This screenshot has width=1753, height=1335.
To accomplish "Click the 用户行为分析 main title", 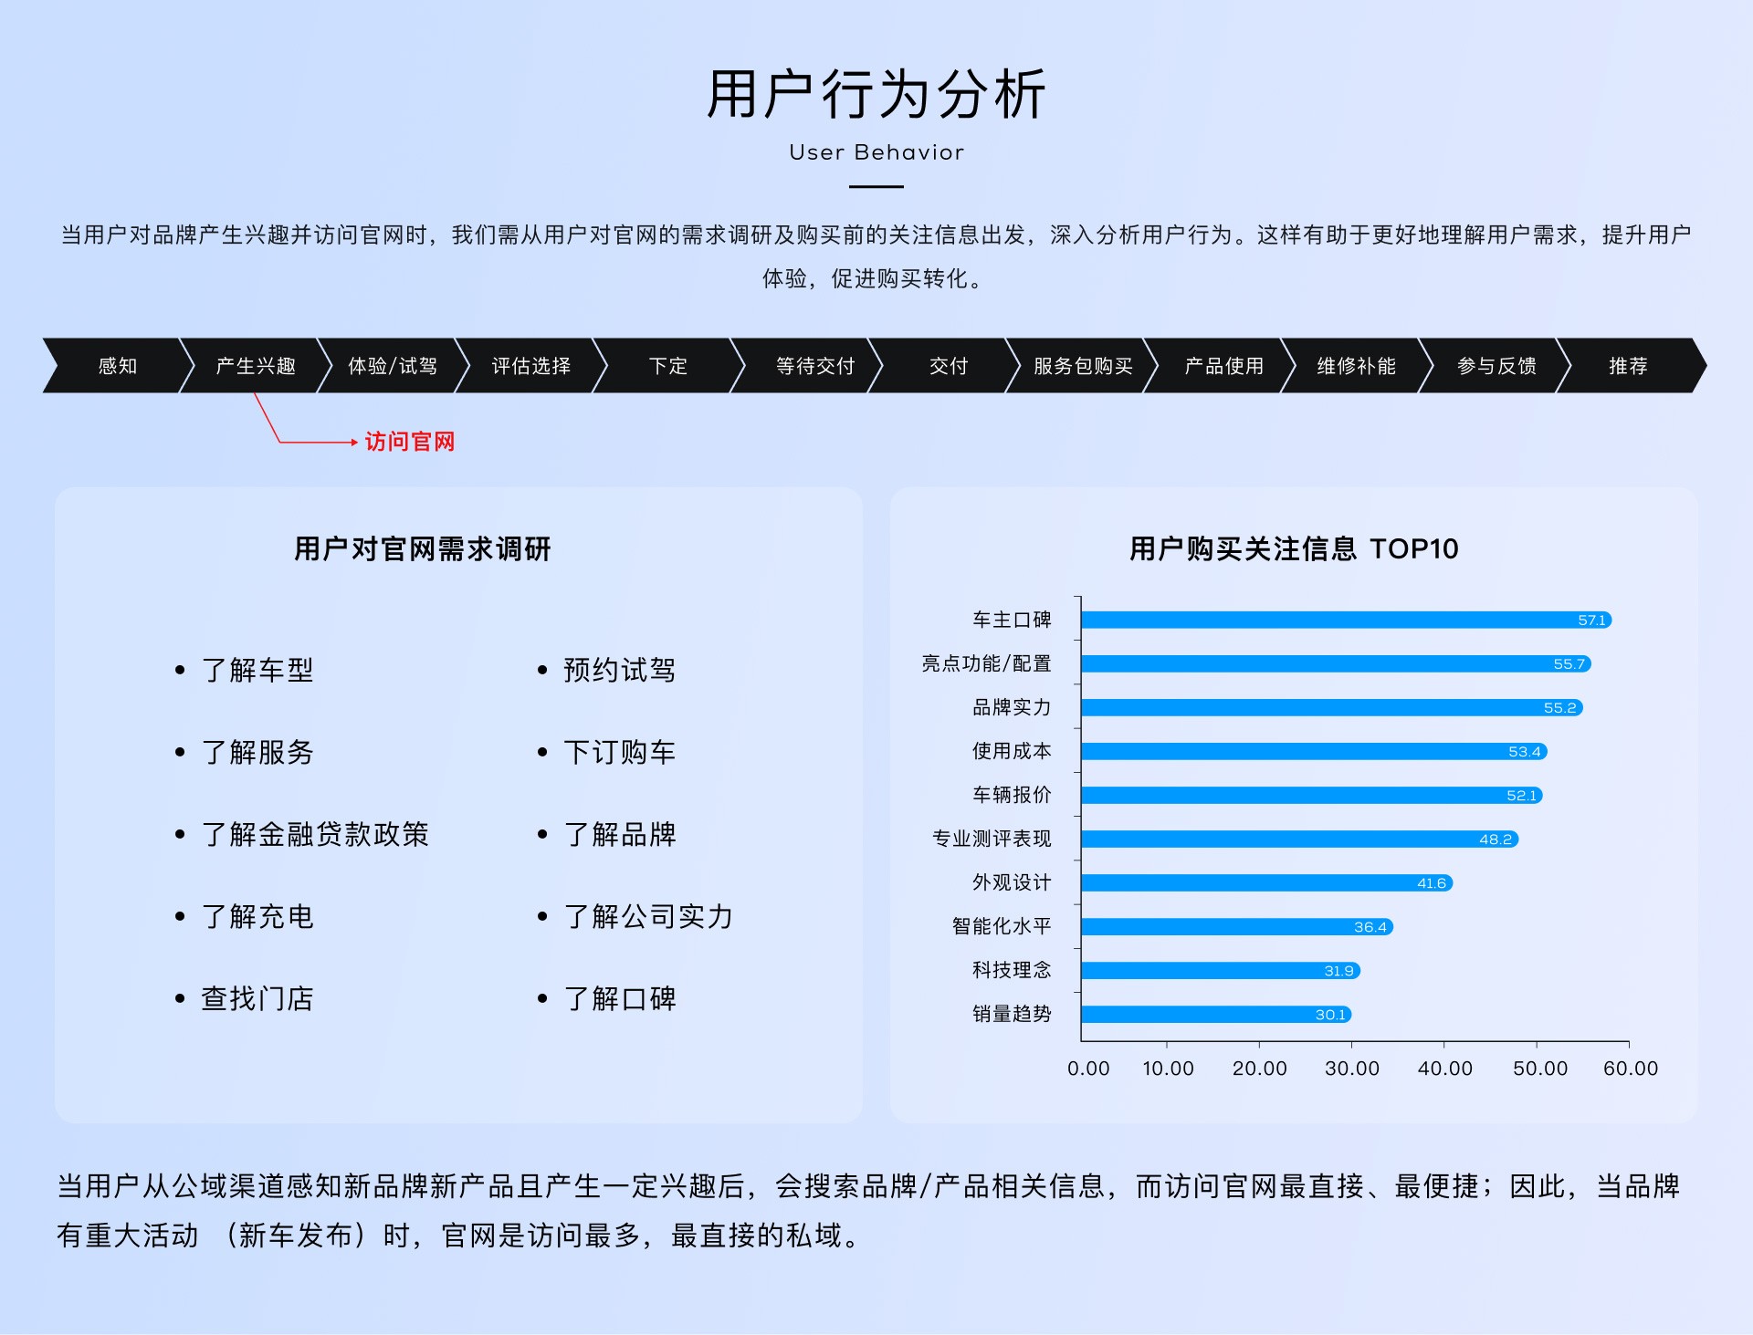I will click(x=876, y=94).
